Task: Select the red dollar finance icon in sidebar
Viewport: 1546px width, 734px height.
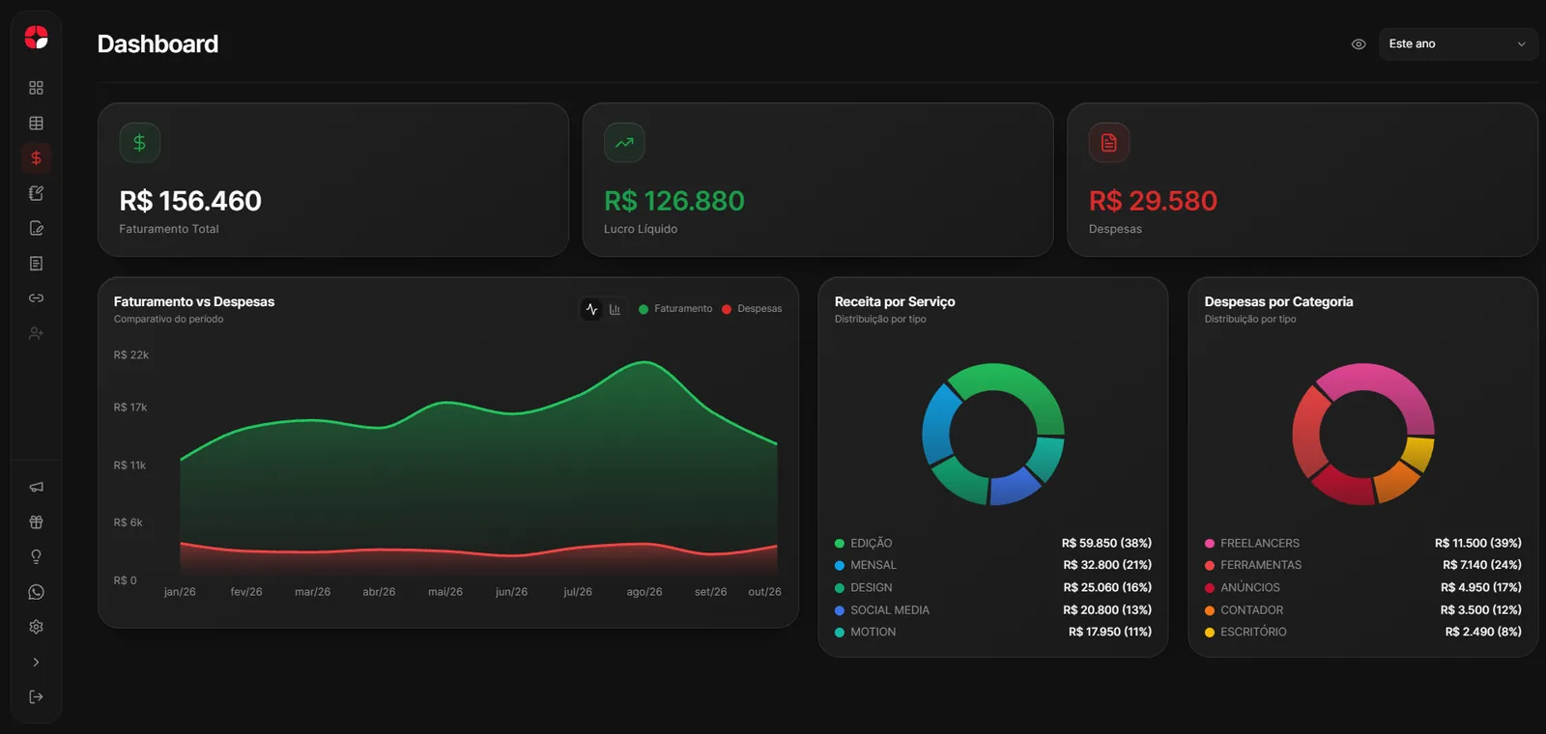Action: pos(36,157)
